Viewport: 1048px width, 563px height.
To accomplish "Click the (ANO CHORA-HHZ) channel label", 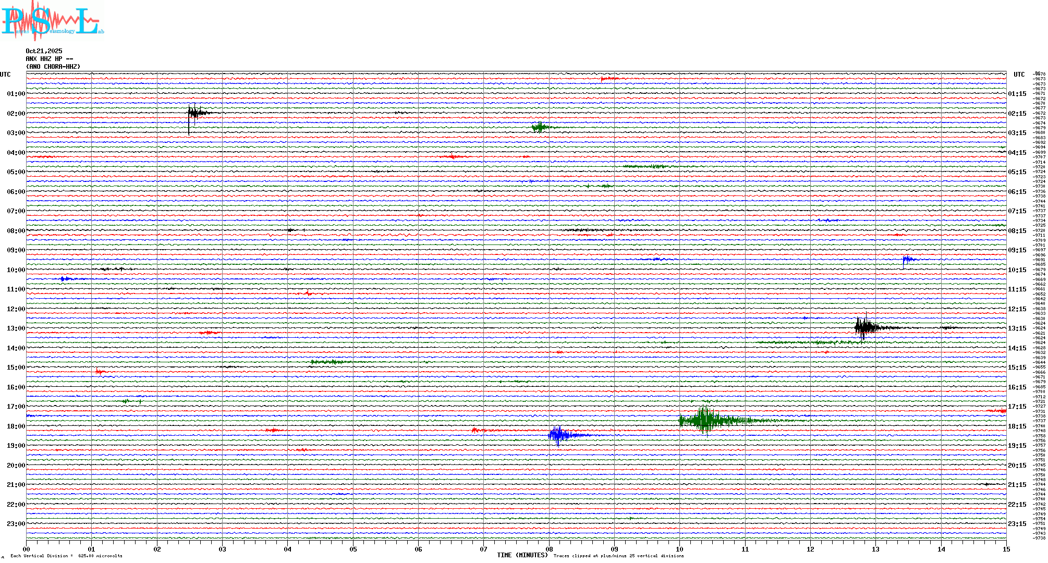I will (x=53, y=67).
